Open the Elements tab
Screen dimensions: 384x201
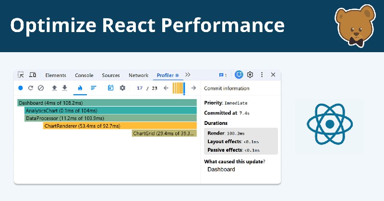coord(56,75)
